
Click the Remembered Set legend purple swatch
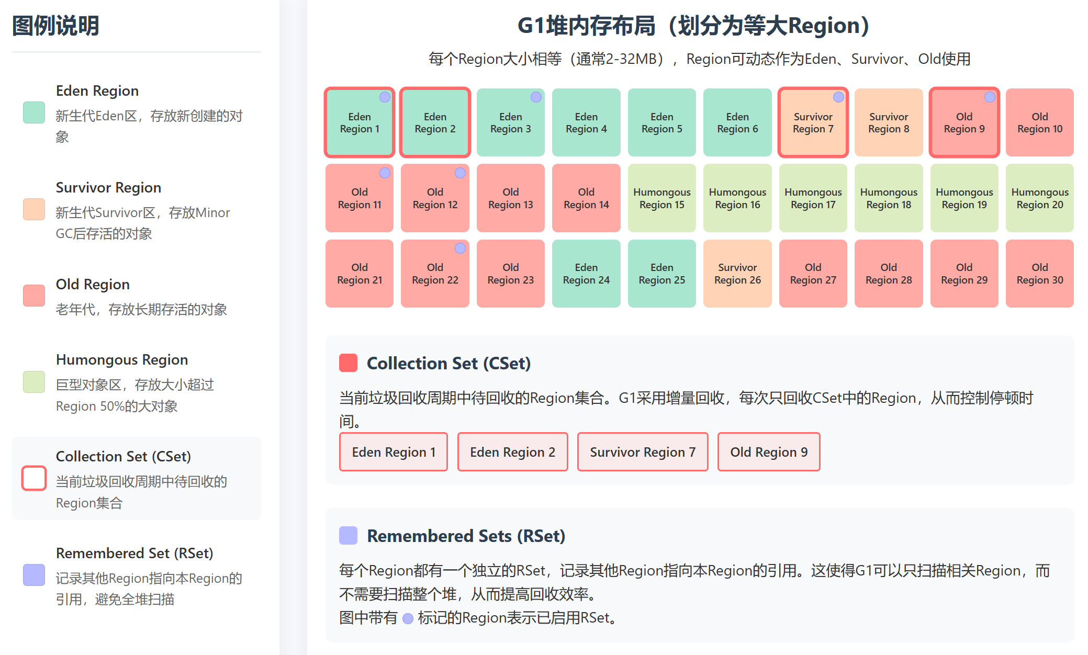click(x=34, y=575)
